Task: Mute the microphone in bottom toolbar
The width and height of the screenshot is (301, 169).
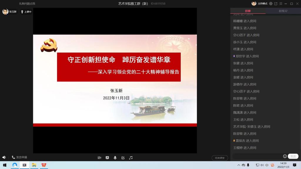Action: click(115, 158)
